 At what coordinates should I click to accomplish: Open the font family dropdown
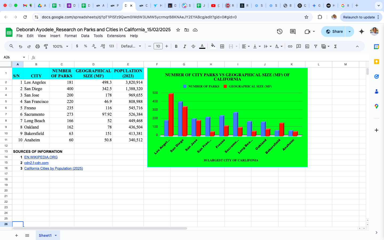[x=131, y=46]
